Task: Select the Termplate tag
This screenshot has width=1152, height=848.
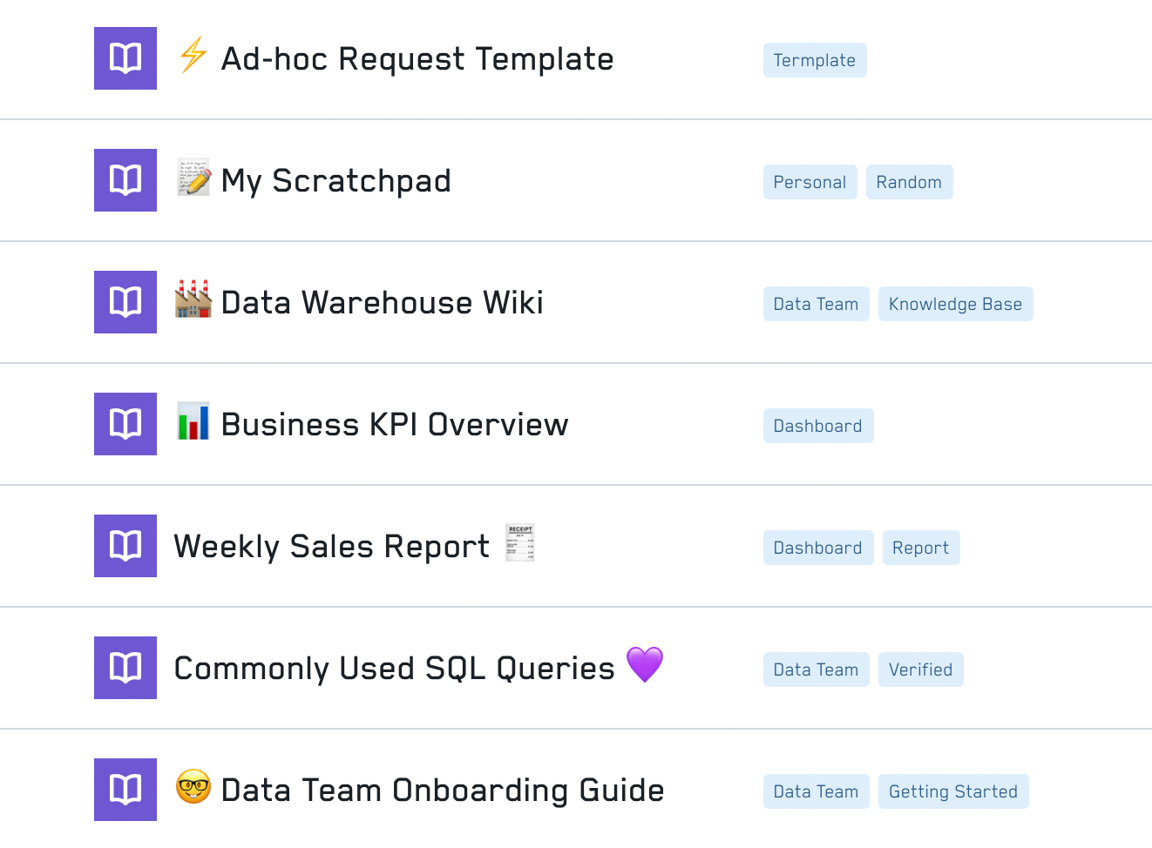Action: click(815, 60)
